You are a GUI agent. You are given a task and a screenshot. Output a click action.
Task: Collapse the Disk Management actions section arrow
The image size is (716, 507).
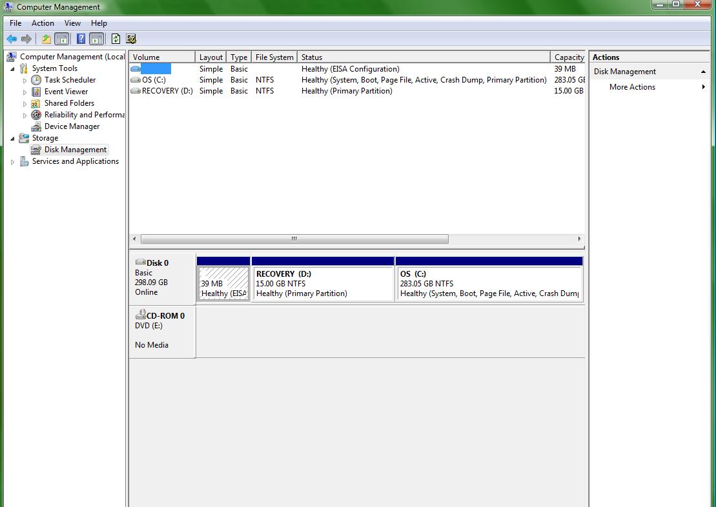click(x=703, y=72)
